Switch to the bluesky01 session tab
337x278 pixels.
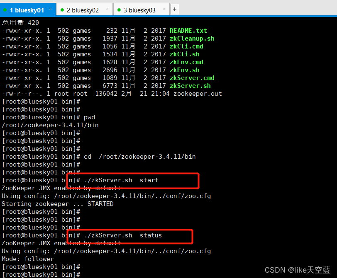click(x=27, y=10)
